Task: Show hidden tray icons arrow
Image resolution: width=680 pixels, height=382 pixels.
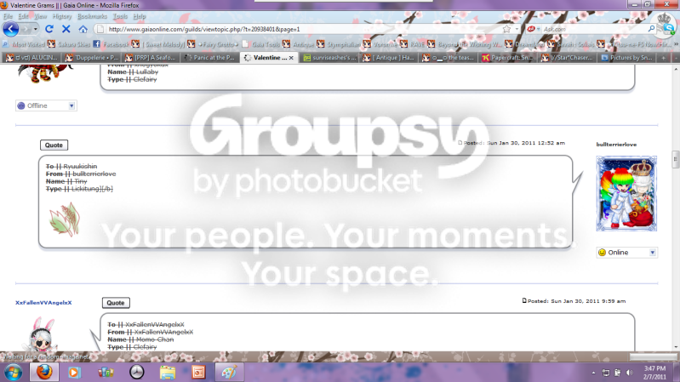Action: (593, 373)
